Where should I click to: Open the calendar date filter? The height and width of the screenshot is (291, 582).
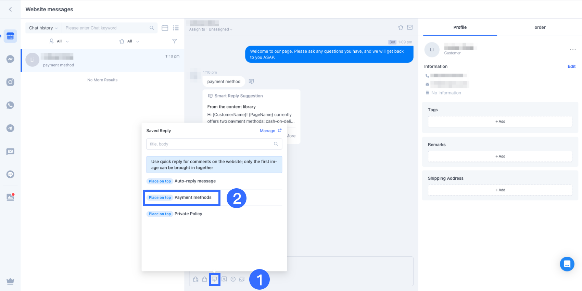(165, 28)
